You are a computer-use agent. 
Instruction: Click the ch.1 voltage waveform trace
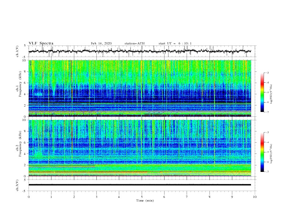click(x=140, y=51)
